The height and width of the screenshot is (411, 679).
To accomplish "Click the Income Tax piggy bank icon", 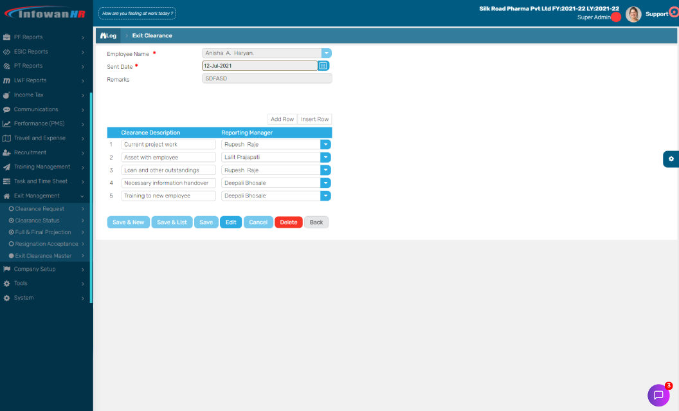I will tap(6, 95).
